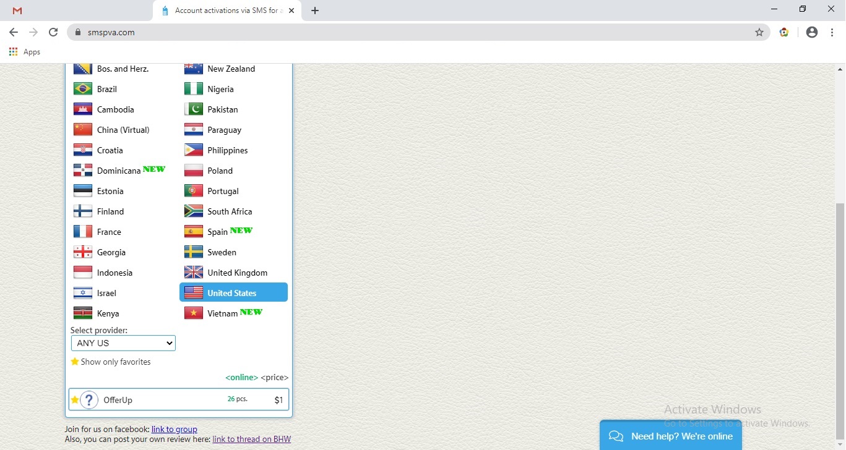Open the link to thread on BHW
Image resolution: width=846 pixels, height=450 pixels.
(x=251, y=439)
